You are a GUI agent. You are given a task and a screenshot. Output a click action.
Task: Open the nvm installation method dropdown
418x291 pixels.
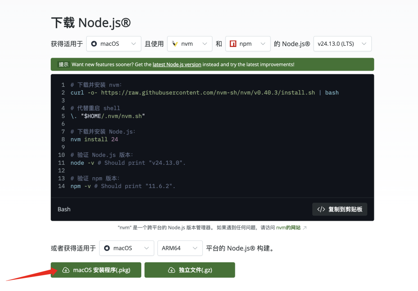[x=190, y=43]
